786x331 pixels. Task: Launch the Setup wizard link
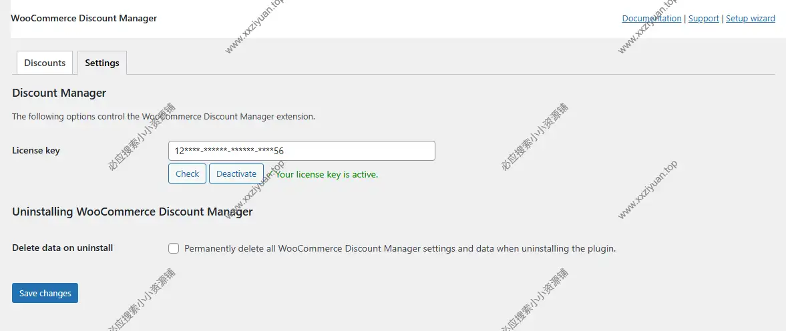(750, 19)
